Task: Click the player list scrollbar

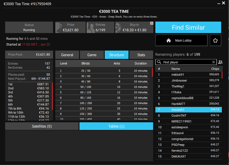Action: pyautogui.click(x=222, y=75)
